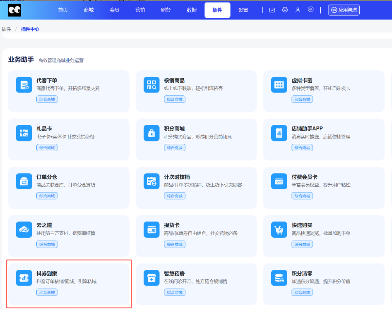Open the 数据 menu tab
Viewport: 392px width, 310px height.
coord(192,10)
